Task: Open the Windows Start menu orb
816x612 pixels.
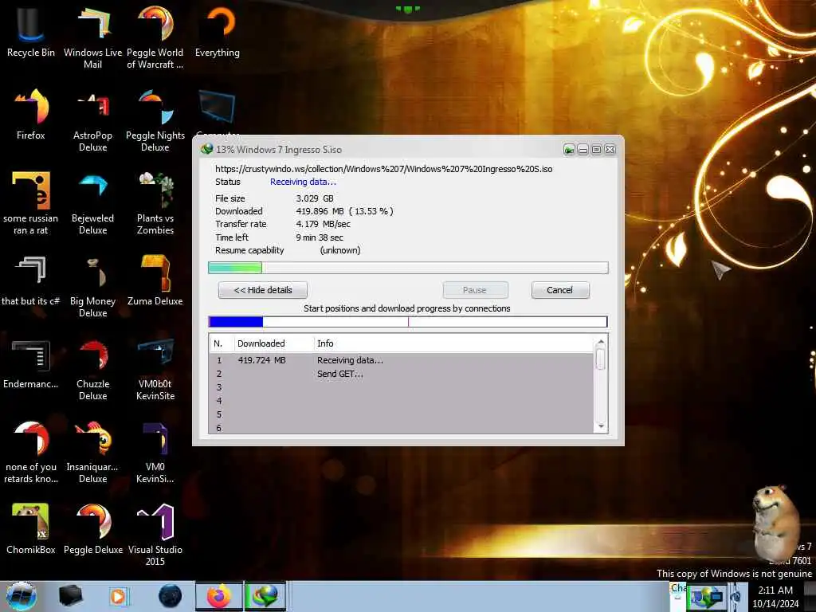Action: [x=21, y=596]
